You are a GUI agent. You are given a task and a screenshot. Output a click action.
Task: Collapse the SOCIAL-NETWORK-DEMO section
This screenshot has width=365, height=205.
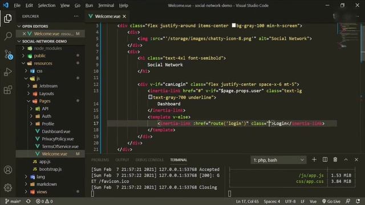(x=19, y=41)
